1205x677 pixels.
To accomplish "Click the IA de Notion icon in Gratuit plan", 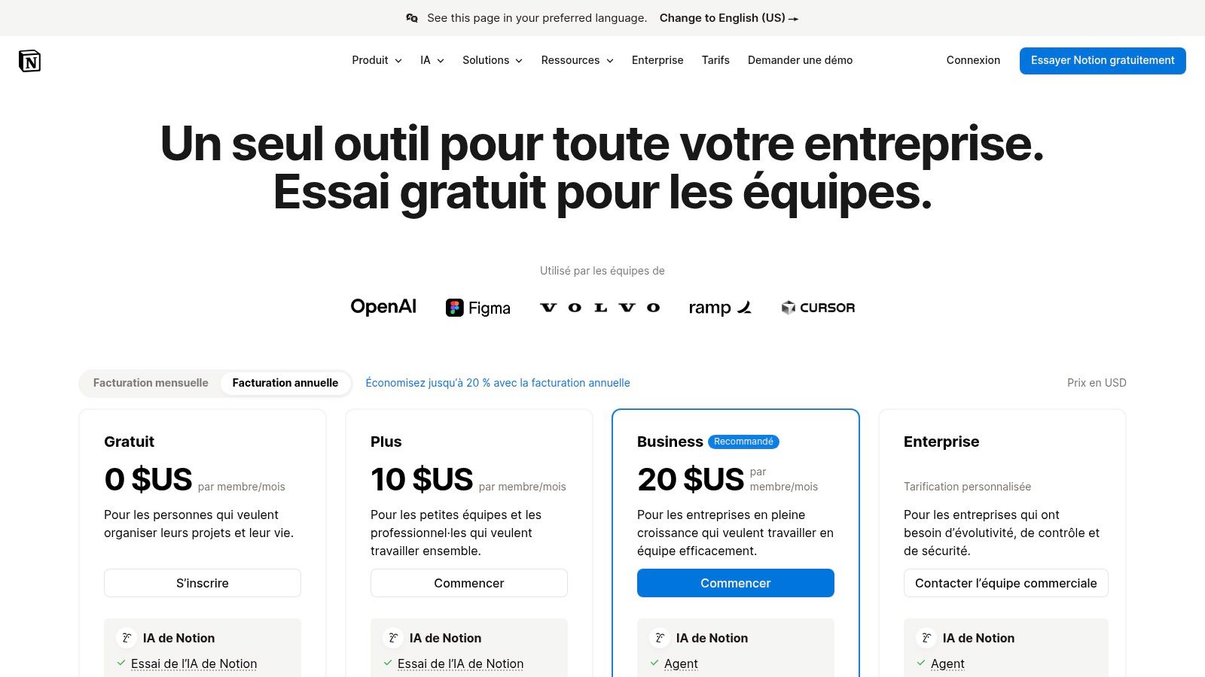I will [x=127, y=638].
